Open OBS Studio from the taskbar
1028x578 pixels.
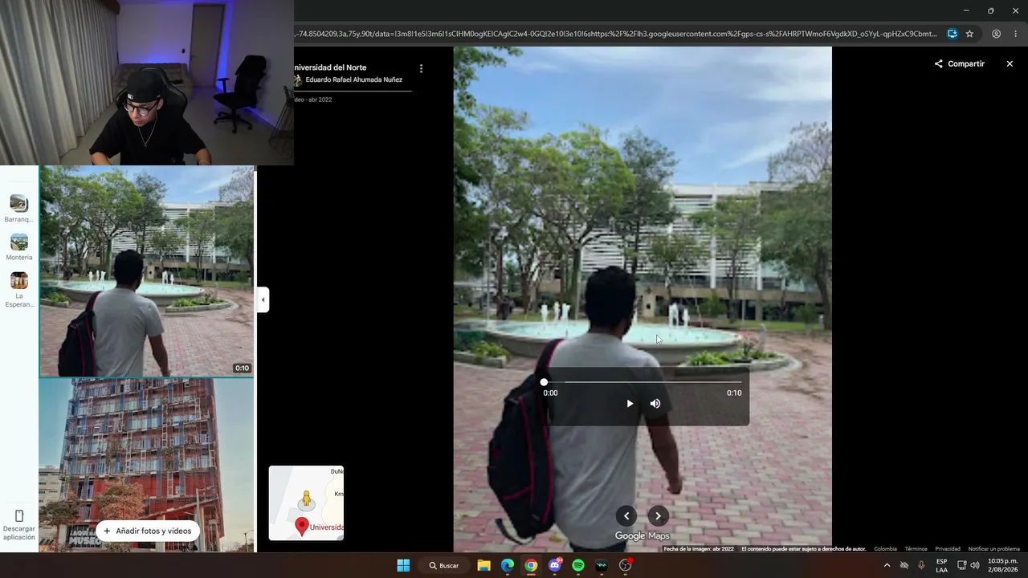click(626, 565)
